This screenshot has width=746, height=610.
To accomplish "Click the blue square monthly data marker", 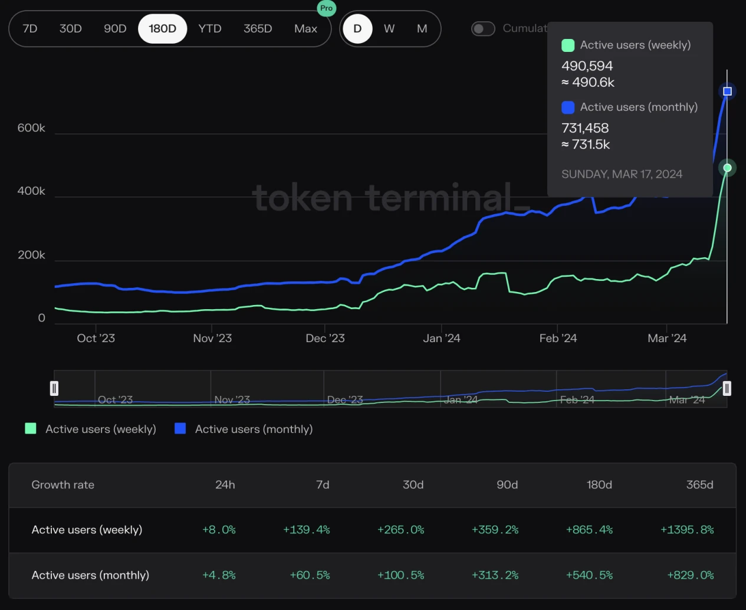I will tap(727, 91).
